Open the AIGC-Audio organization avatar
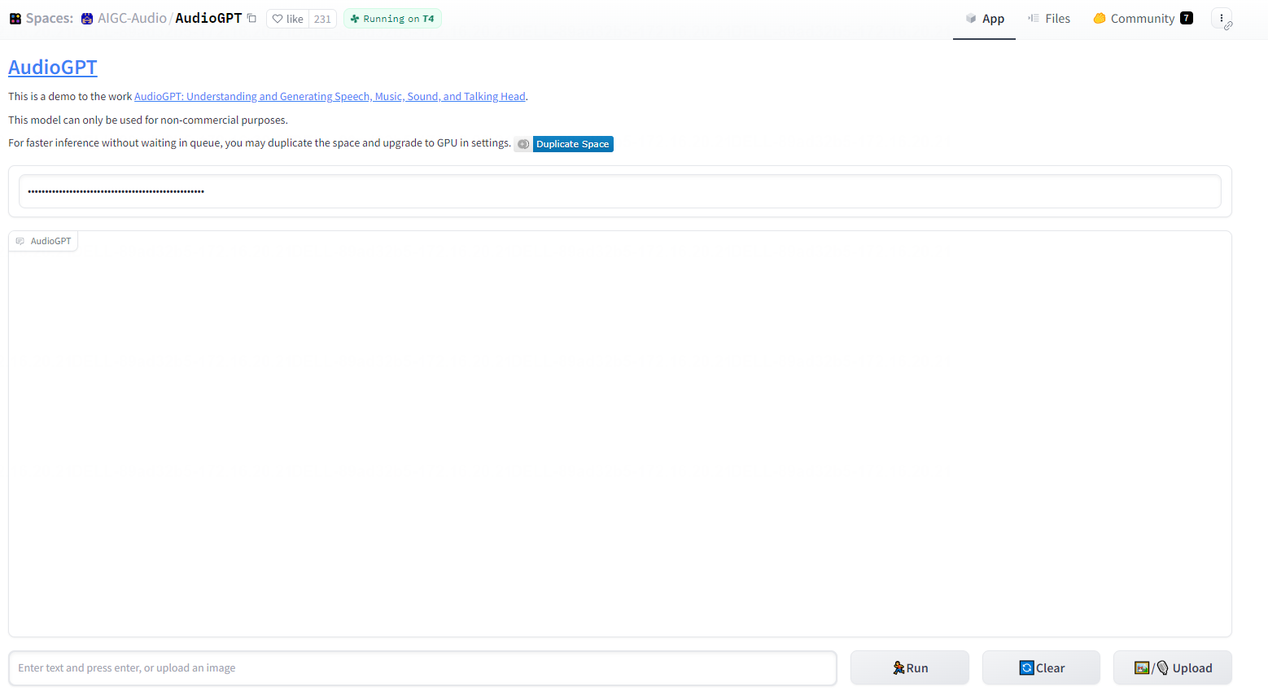1268x700 pixels. tap(87, 19)
